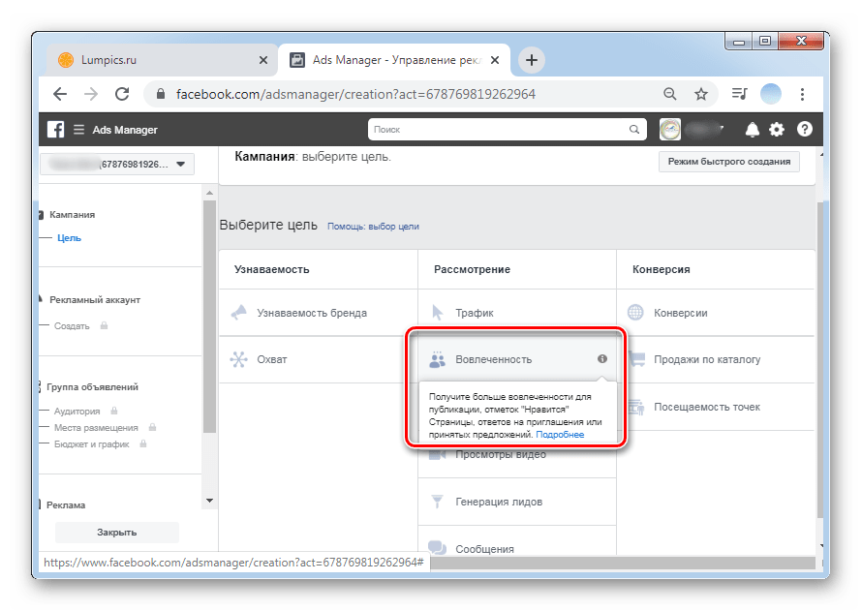Open the browser zoom magnifier icon
This screenshot has height=611, width=862.
(669, 94)
